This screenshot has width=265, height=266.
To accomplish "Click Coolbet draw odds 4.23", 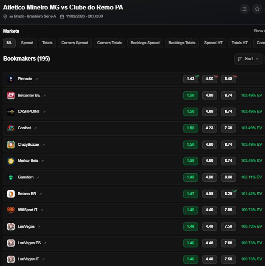I will click(210, 128).
